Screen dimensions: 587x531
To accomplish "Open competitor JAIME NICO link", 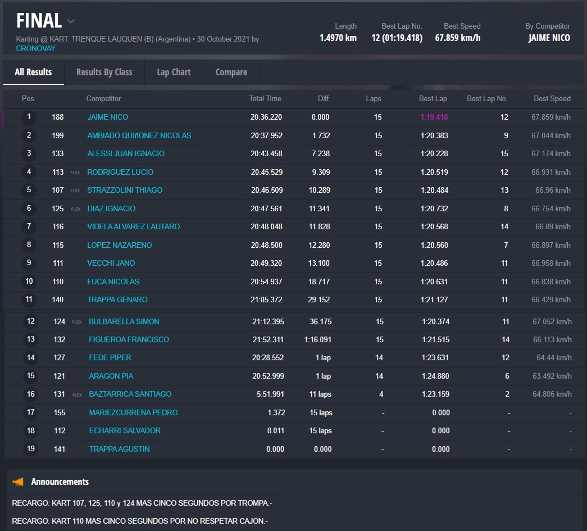I will 107,117.
